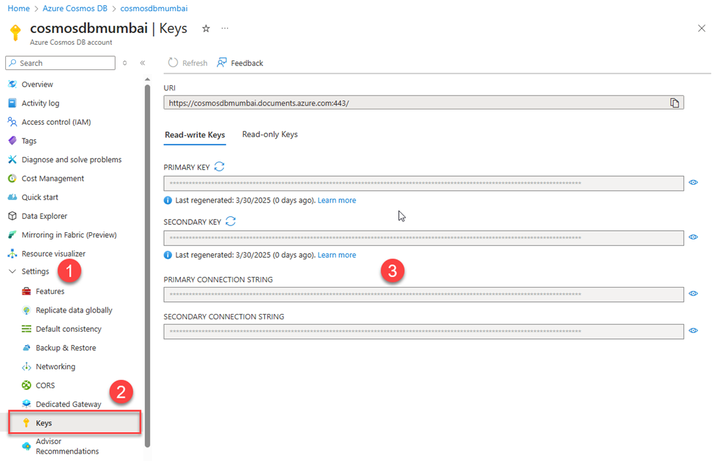This screenshot has width=720, height=461.
Task: Switch to Read-only Keys tab
Action: coord(270,135)
